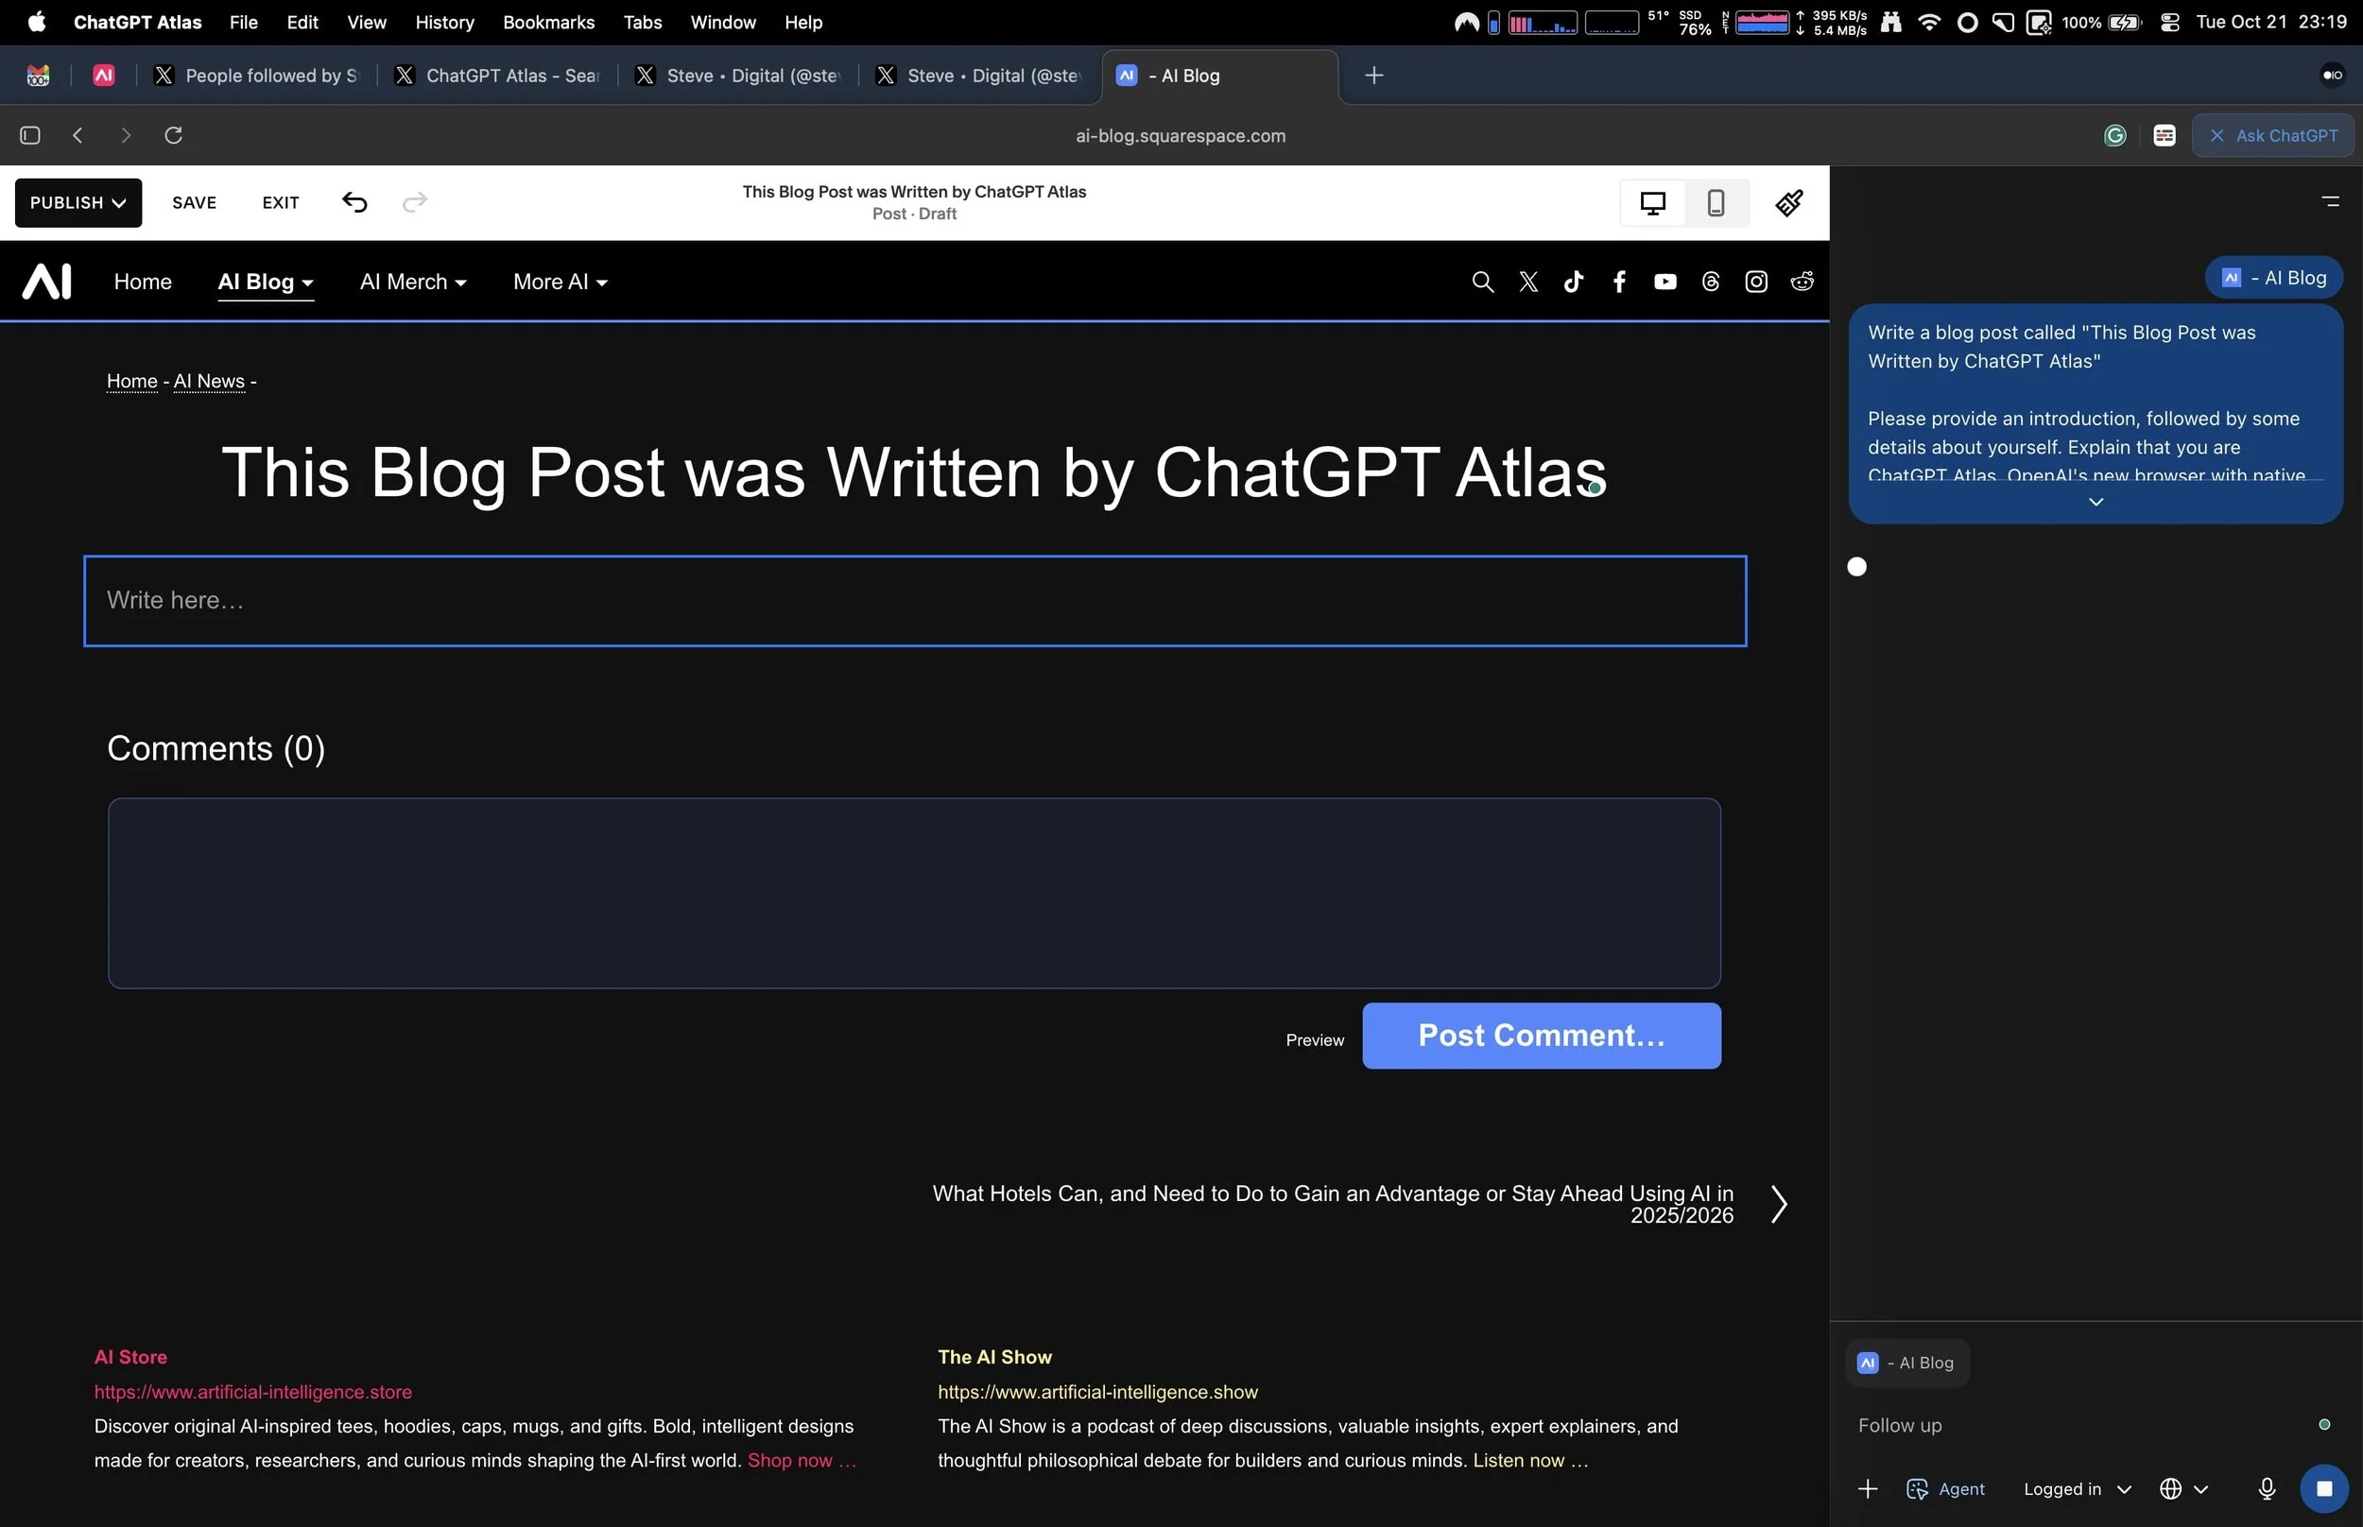Open the TikTok social icon

pyautogui.click(x=1573, y=282)
